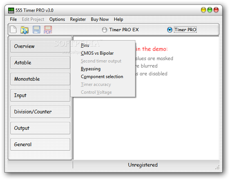The width and height of the screenshot is (230, 180).
Task: Open the File menu
Action: [x=13, y=19]
